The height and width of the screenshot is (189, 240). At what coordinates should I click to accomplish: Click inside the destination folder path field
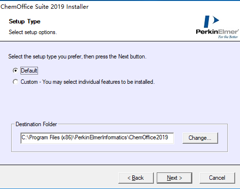click(x=97, y=138)
